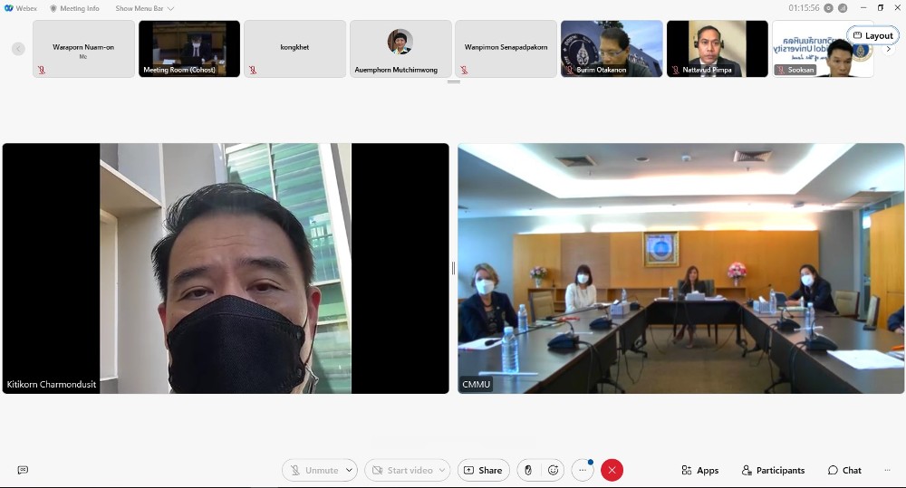Expand the Show Menu Bar dropdown

[144, 8]
